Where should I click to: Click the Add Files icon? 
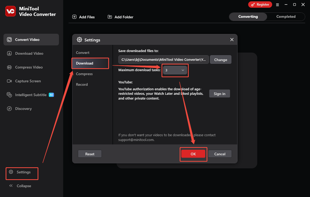tap(74, 17)
